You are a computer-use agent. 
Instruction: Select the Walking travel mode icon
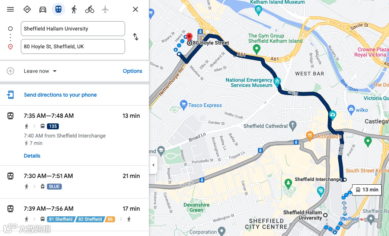74,9
